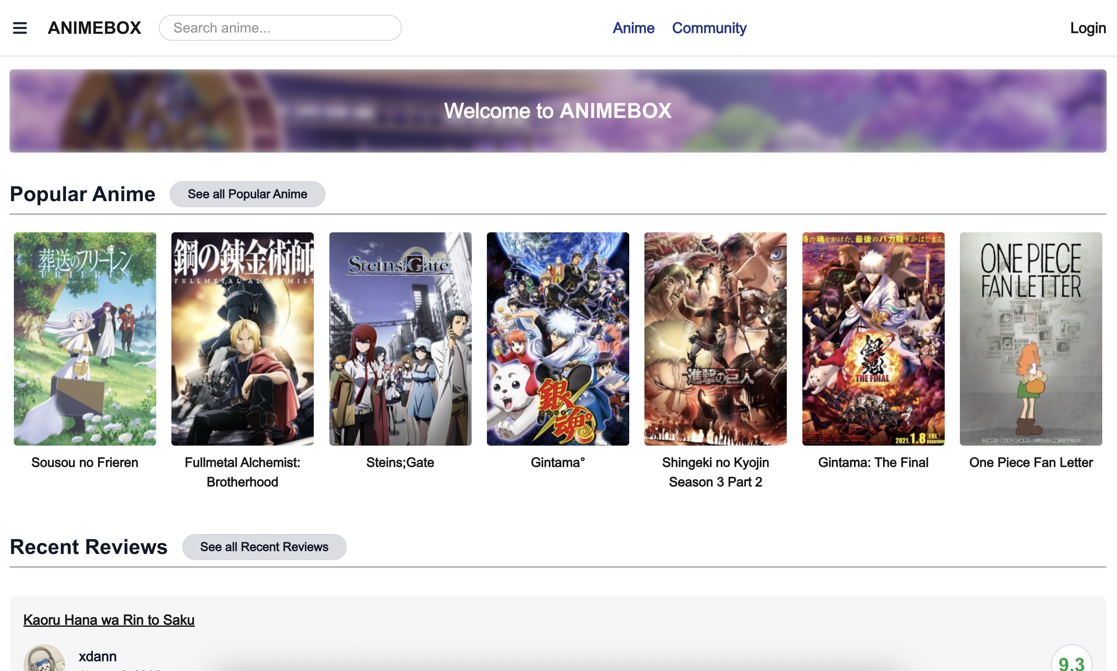The width and height of the screenshot is (1117, 671).
Task: Open the Community nav link
Action: pyautogui.click(x=709, y=28)
